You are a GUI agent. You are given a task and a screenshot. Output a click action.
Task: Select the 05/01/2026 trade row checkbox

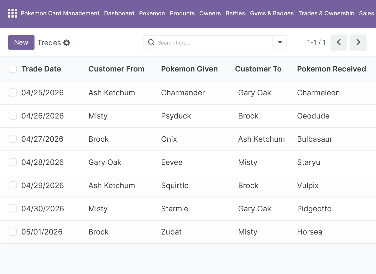tap(13, 232)
